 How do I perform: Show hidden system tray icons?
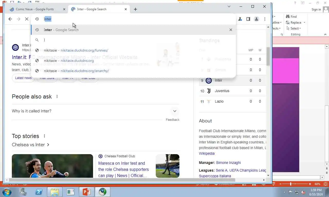[x=284, y=192]
